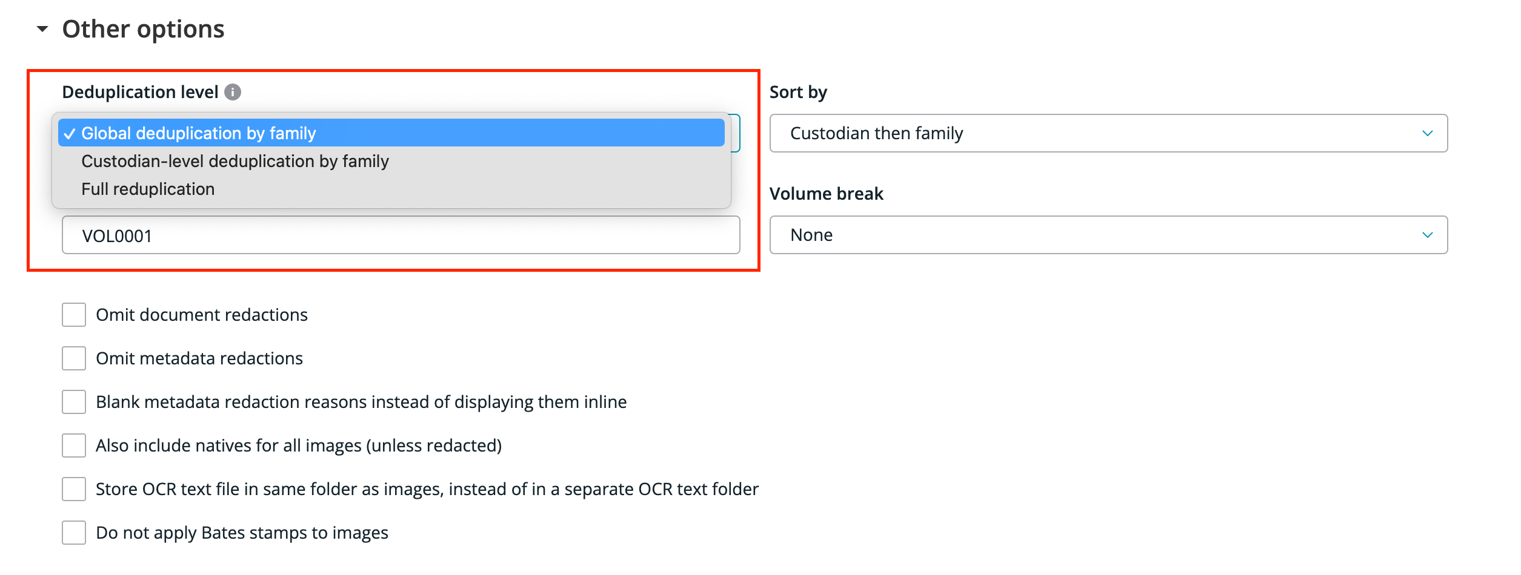Image resolution: width=1521 pixels, height=575 pixels.
Task: Click the Deduplication level info icon
Action: (x=233, y=92)
